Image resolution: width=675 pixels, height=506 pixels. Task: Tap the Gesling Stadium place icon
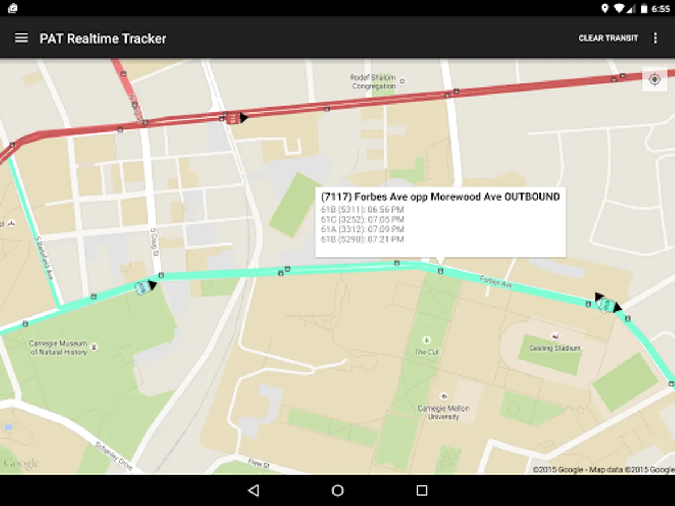[556, 336]
